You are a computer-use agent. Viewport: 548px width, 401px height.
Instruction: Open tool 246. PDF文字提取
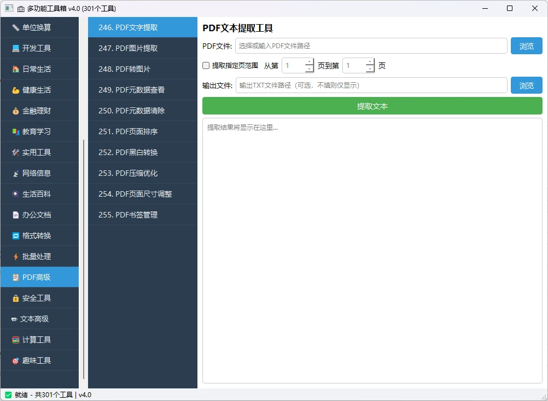[143, 27]
